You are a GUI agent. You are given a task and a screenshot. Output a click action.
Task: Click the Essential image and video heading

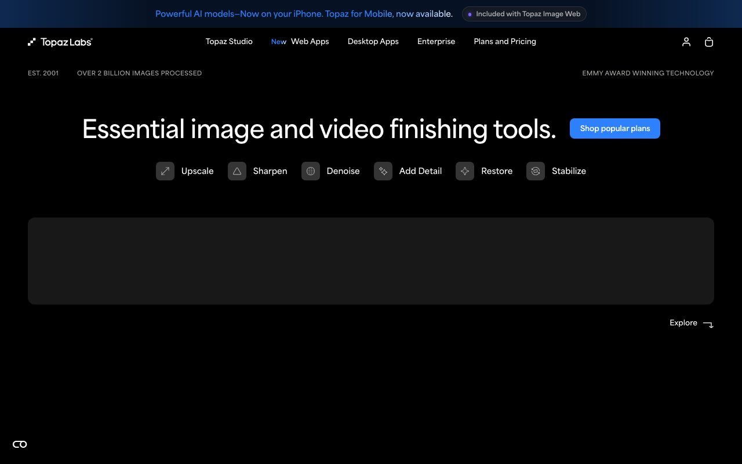point(319,129)
